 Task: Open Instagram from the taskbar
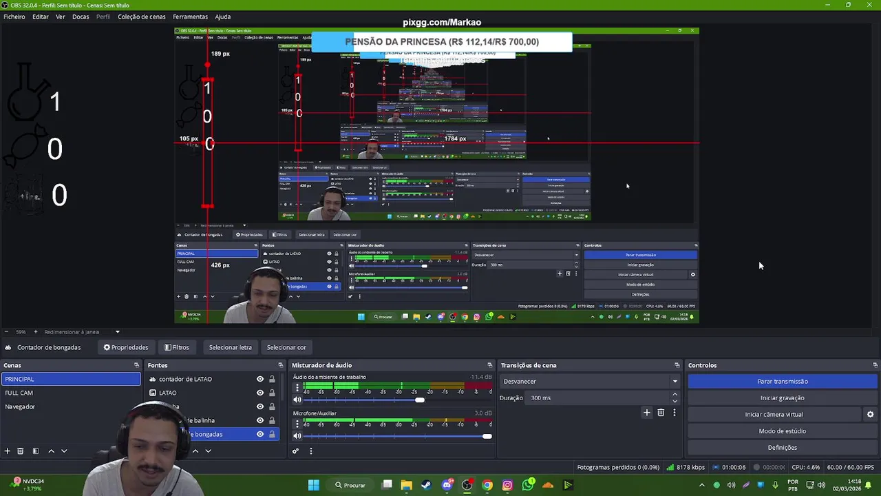pyautogui.click(x=507, y=485)
